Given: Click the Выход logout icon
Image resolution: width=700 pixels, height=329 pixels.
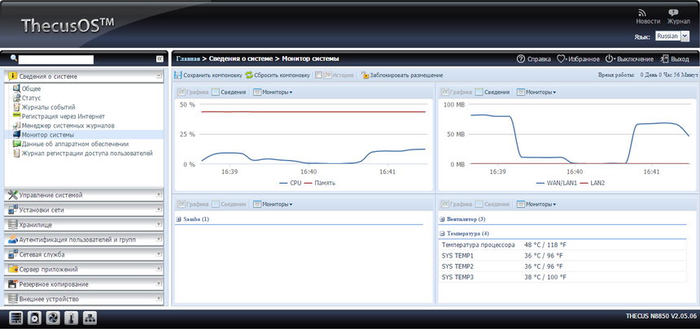Looking at the screenshot, I should coord(663,58).
